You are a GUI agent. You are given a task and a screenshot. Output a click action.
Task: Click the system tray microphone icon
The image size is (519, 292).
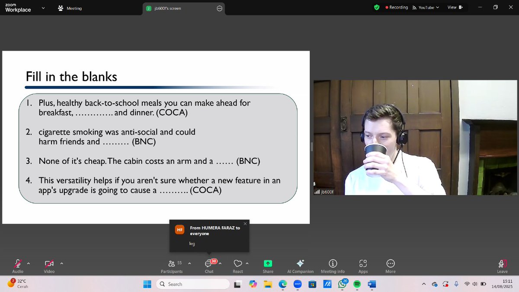(456, 284)
